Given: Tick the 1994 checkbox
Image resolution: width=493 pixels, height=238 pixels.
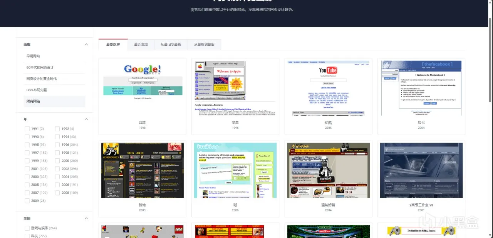Looking at the screenshot, I should pos(57,137).
